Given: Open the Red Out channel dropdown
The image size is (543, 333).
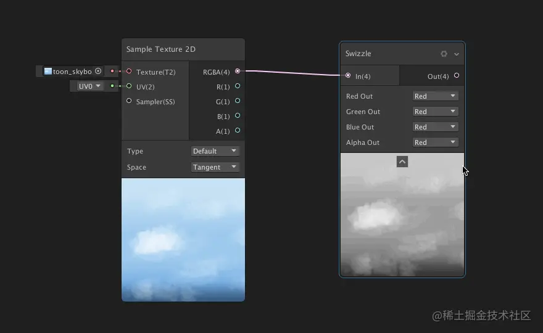Looking at the screenshot, I should tap(435, 96).
